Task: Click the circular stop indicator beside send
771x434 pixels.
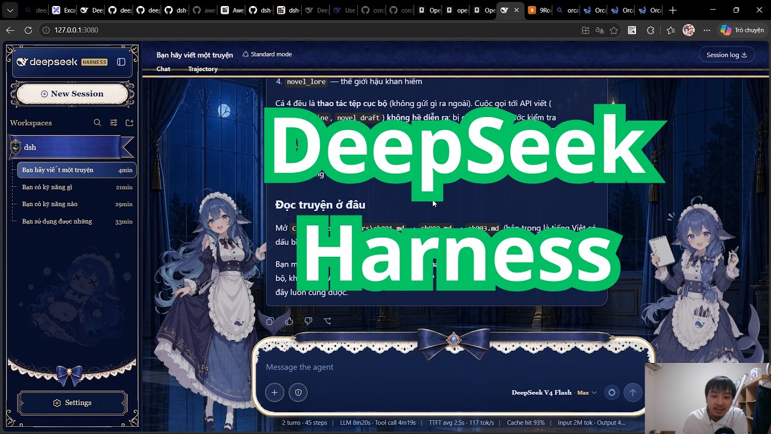Action: 611,392
